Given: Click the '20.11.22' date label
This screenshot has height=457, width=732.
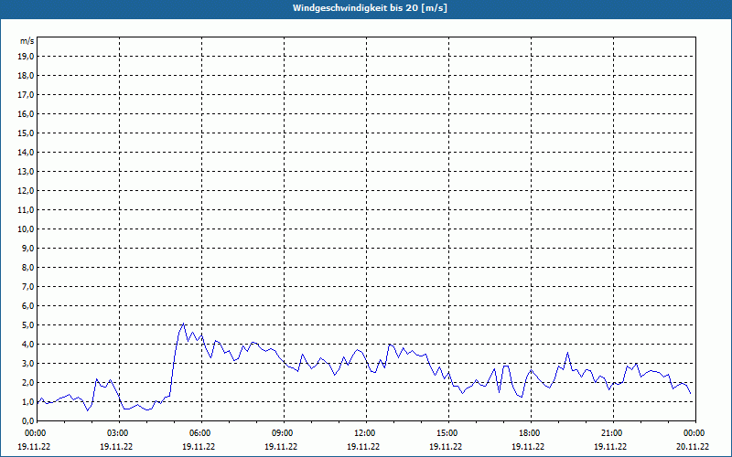Looking at the screenshot, I should (693, 446).
